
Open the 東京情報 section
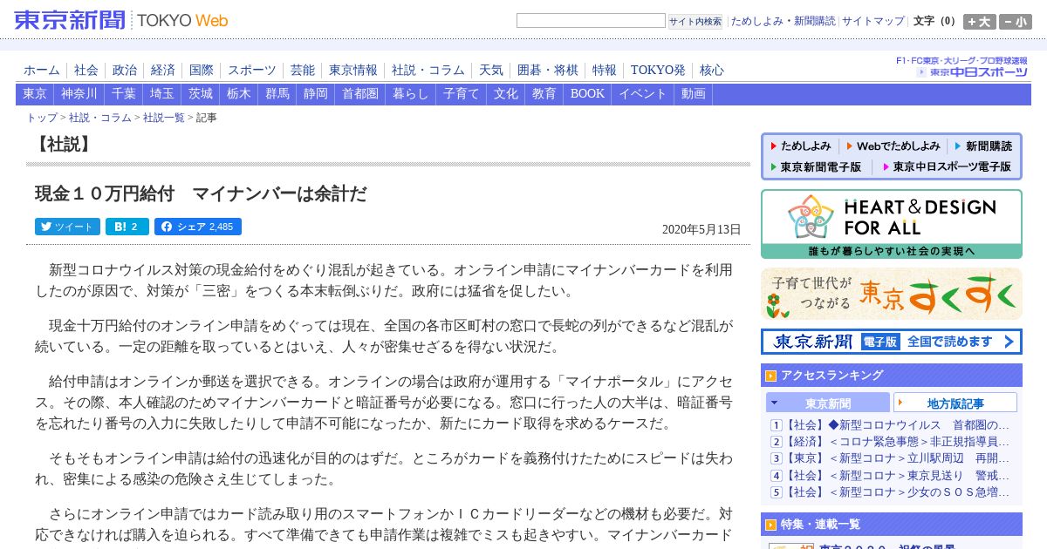pyautogui.click(x=353, y=71)
